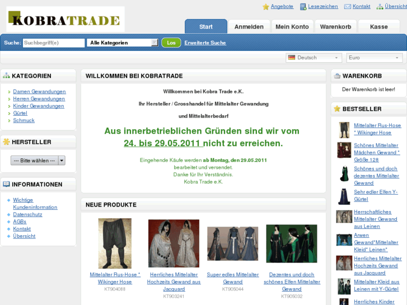Focus the Suchbegriff(e) search field
This screenshot has height=305, width=407.
click(x=54, y=43)
